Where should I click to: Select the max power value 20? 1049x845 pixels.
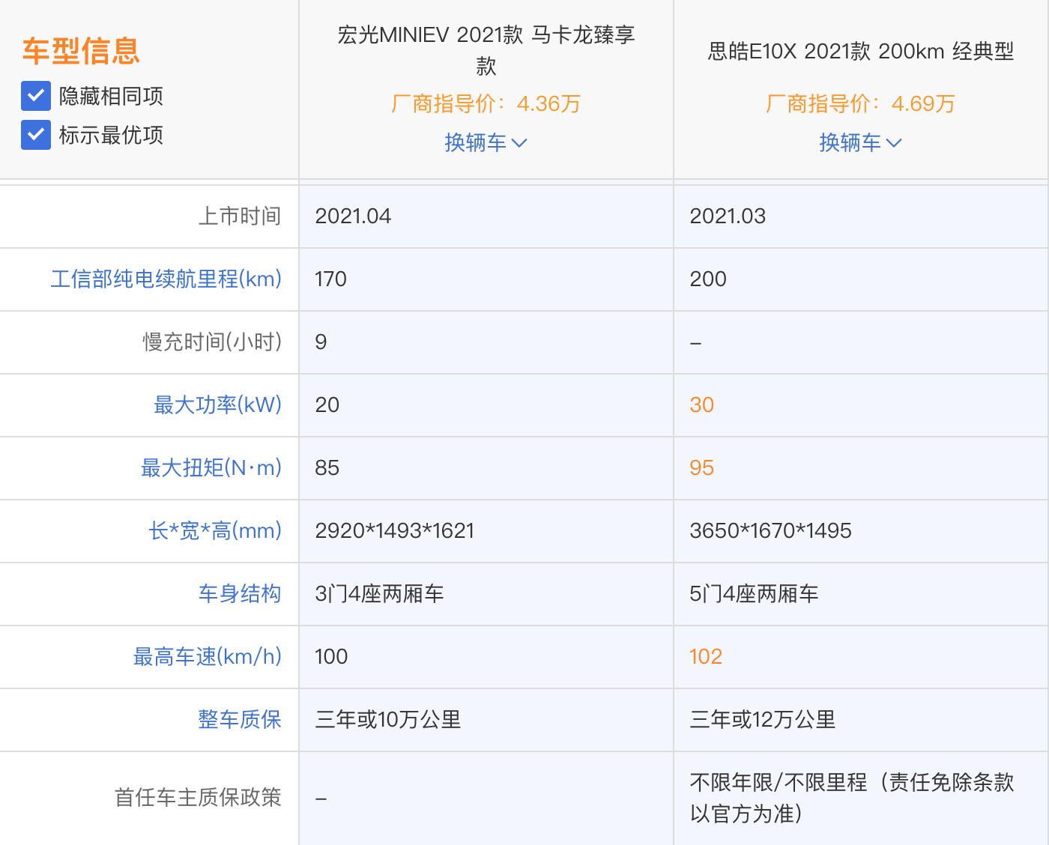pos(327,405)
